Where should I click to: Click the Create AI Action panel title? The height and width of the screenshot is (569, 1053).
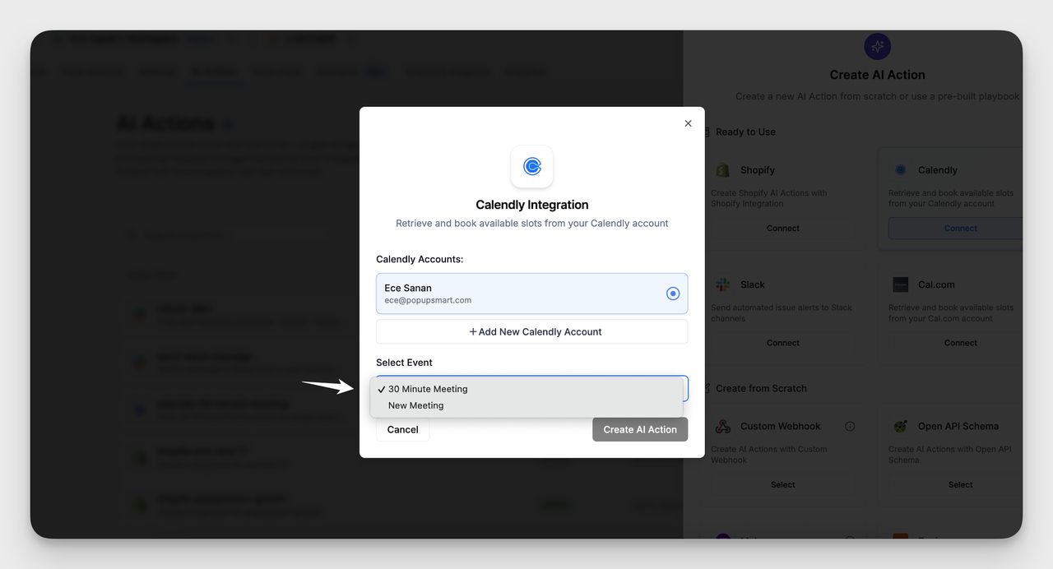point(877,75)
